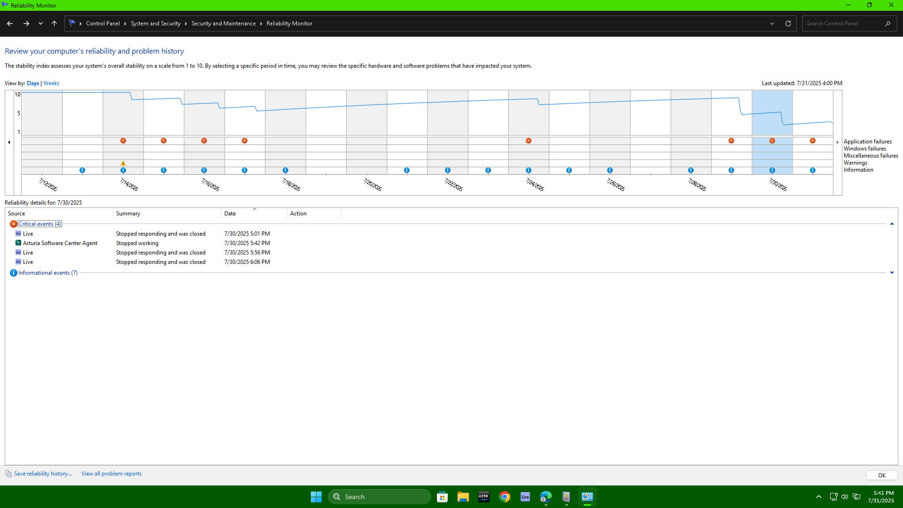This screenshot has height=508, width=903.
Task: Open the address bar history dropdown
Action: (772, 24)
